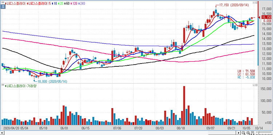This screenshot has height=135, width=273.
Task: Click the 17,150 (2020/09/14) high label
Action: (234, 5)
